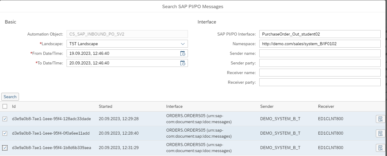This screenshot has height=156, width=387.
Task: Toggle the select-all checkbox in table header
Action: (x=5, y=106)
